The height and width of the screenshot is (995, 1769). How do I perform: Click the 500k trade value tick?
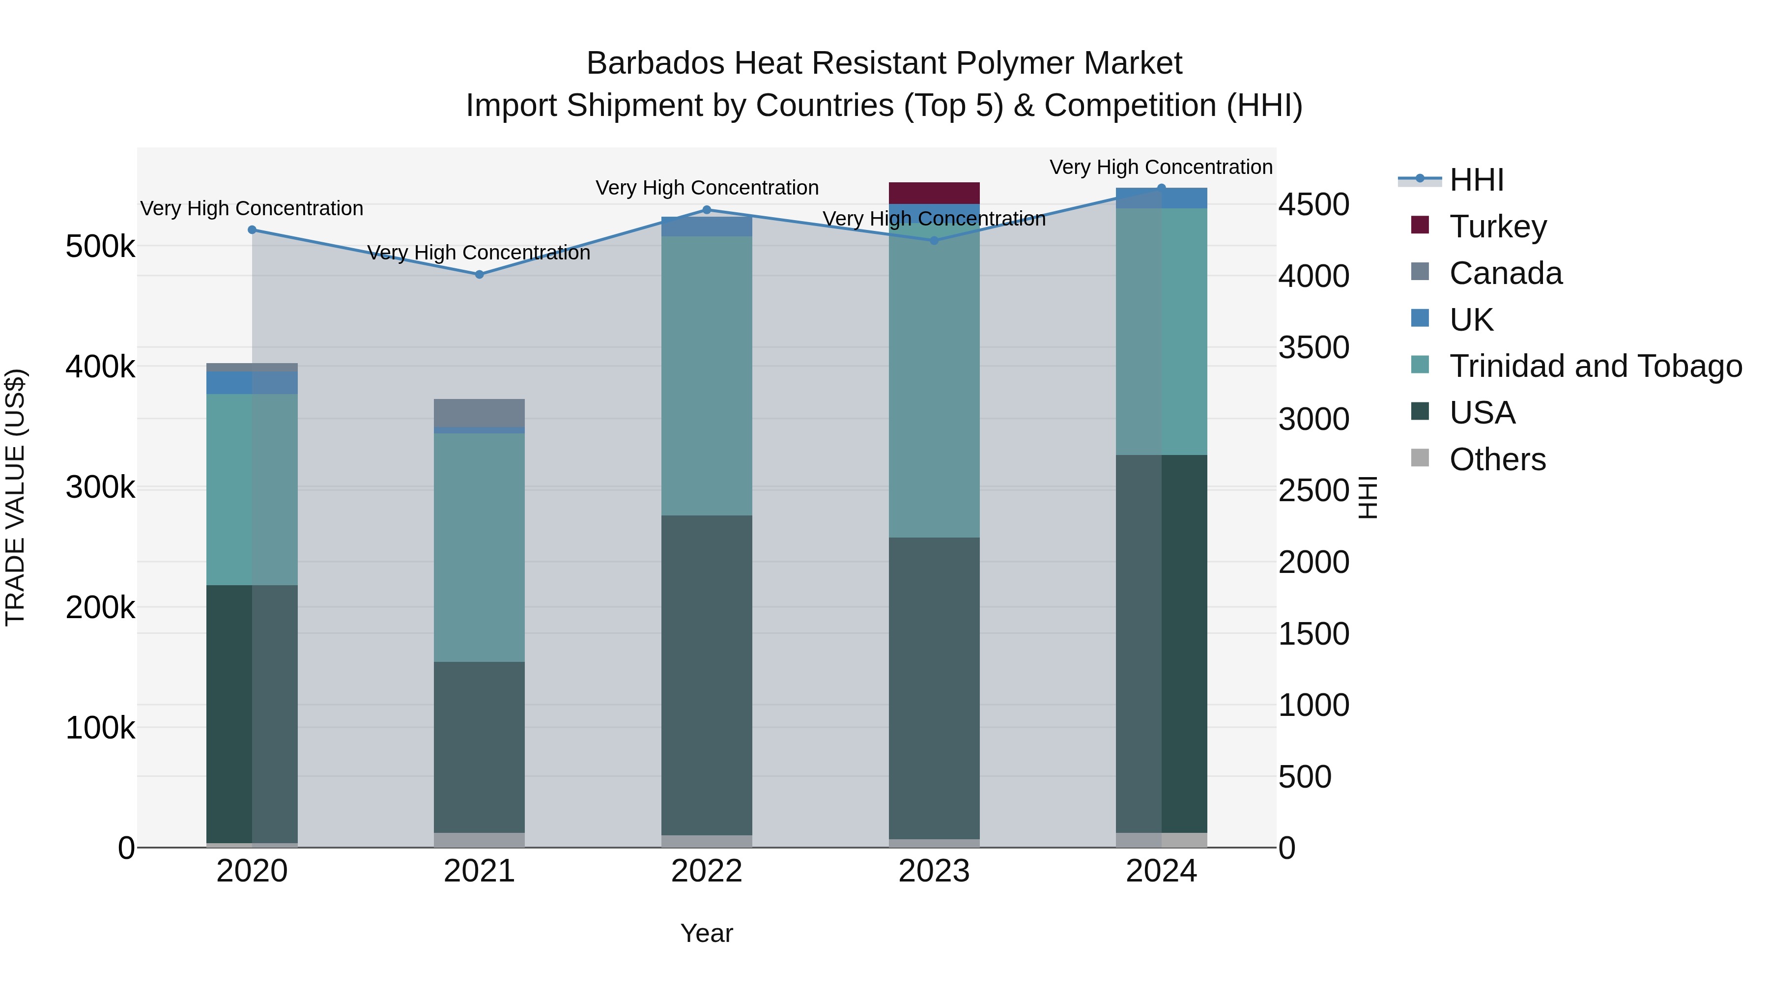pyautogui.click(x=100, y=247)
